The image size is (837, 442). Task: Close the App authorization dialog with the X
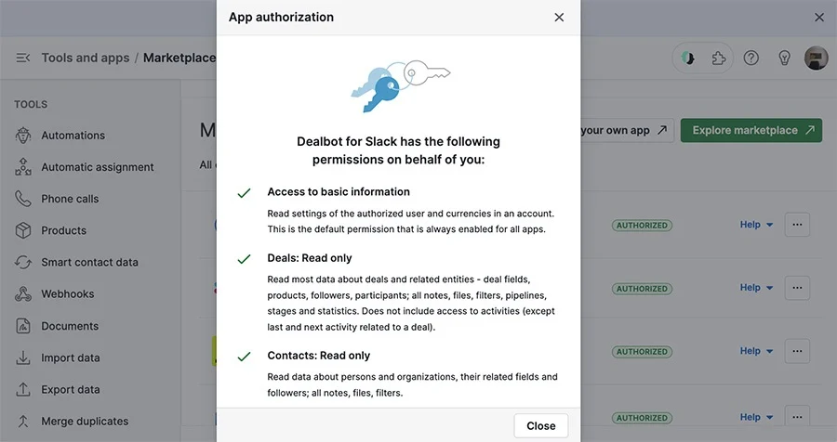559,18
